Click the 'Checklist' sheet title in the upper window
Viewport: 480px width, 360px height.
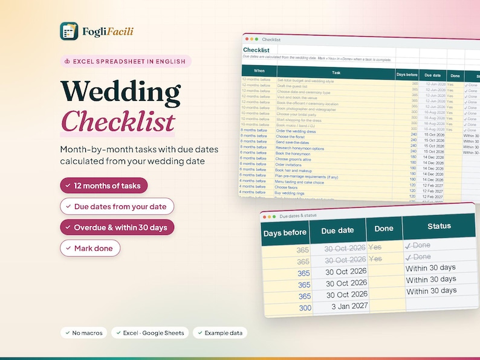tap(256, 50)
